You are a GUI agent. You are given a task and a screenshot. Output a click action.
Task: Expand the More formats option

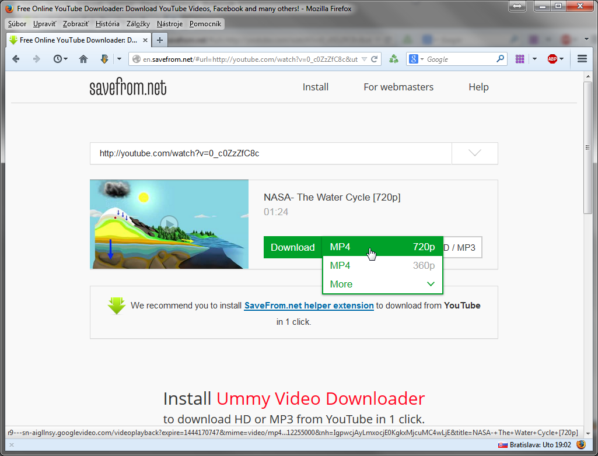coord(382,285)
